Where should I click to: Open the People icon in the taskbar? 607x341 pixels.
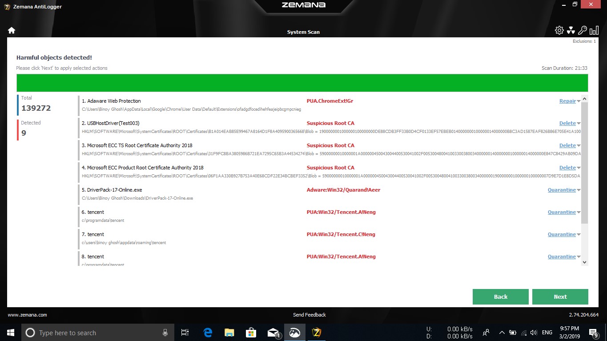coord(486,333)
